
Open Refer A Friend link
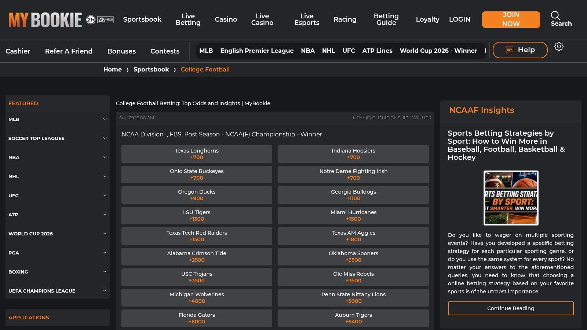(69, 51)
